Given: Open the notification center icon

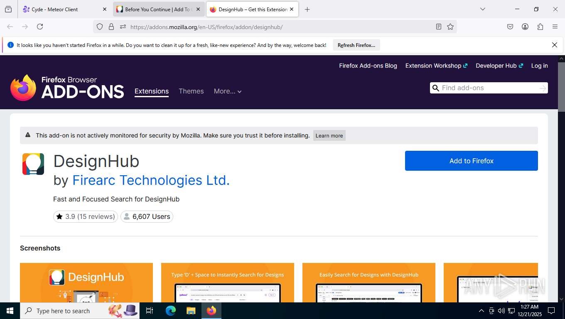Looking at the screenshot, I should [x=551, y=311].
